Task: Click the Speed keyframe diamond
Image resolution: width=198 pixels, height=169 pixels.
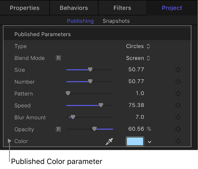Action: (x=178, y=105)
